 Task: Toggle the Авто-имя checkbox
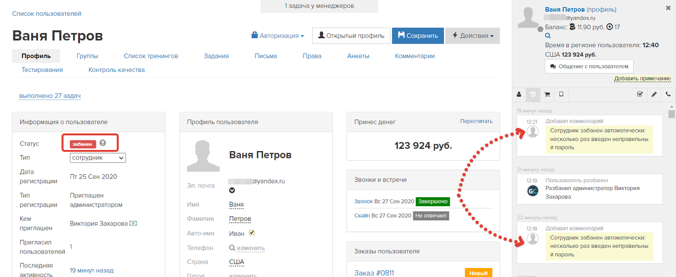coord(252,233)
